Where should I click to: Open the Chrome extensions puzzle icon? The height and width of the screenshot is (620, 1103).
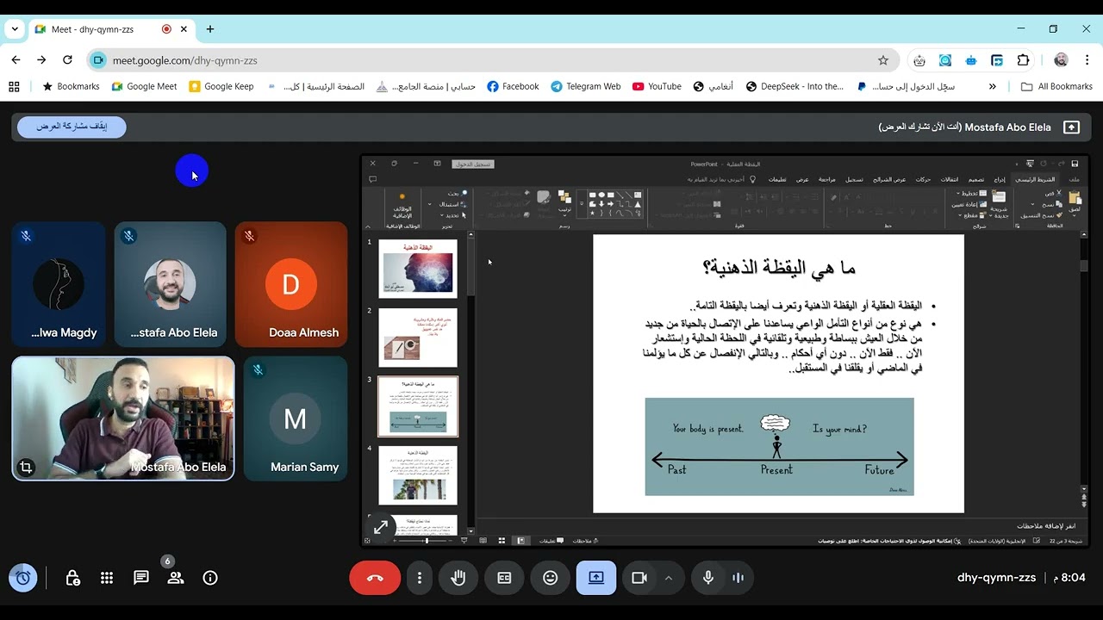(x=1023, y=60)
